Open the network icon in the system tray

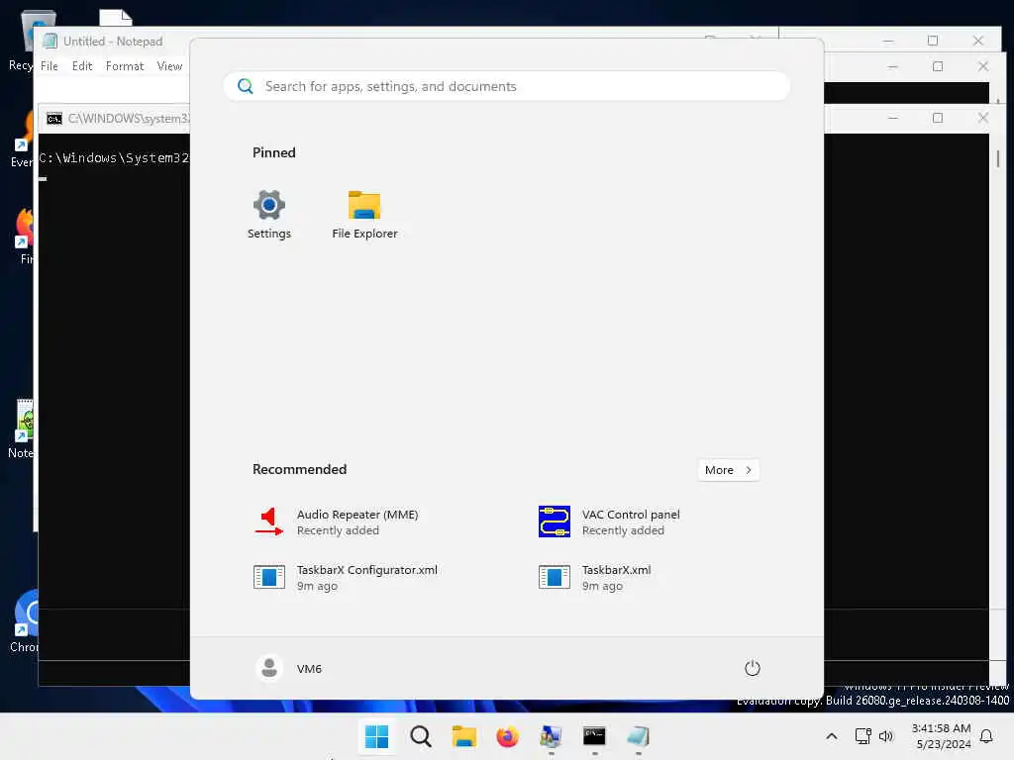(x=863, y=736)
